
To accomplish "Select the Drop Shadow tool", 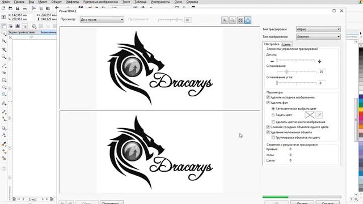I will (x=4, y=128).
